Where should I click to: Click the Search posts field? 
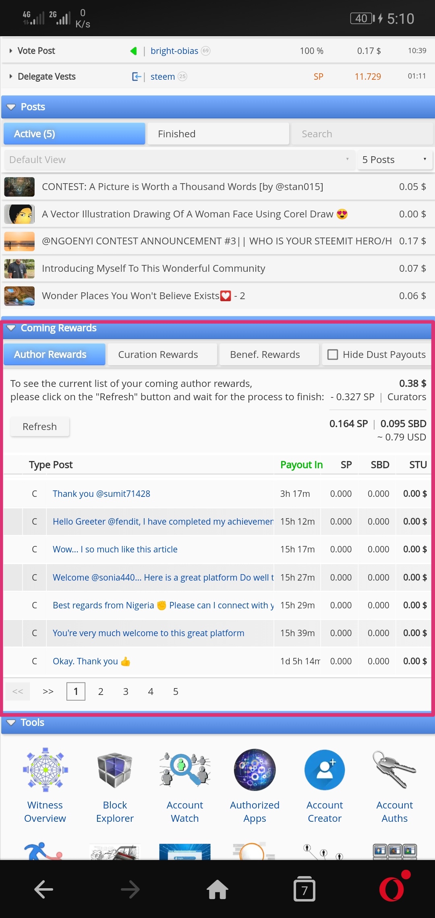(362, 134)
